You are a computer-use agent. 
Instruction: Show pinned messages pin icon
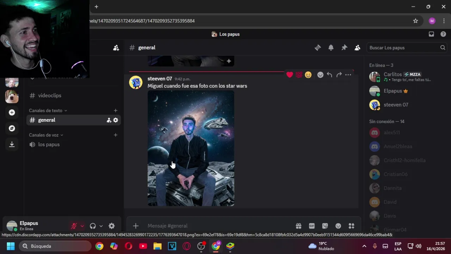344,48
